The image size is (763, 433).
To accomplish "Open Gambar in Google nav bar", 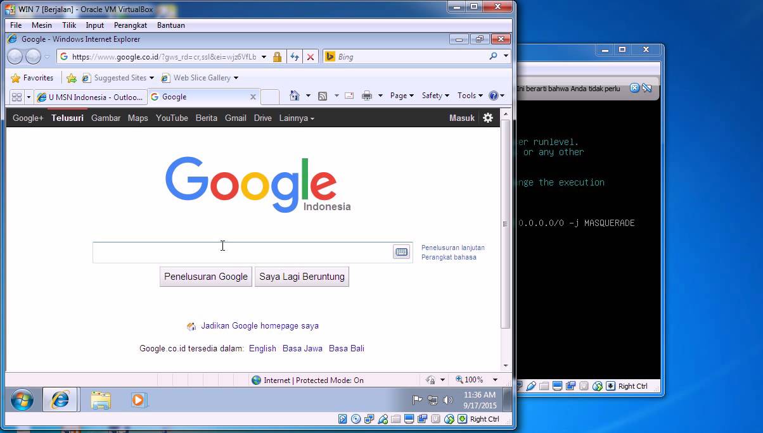I will point(106,118).
